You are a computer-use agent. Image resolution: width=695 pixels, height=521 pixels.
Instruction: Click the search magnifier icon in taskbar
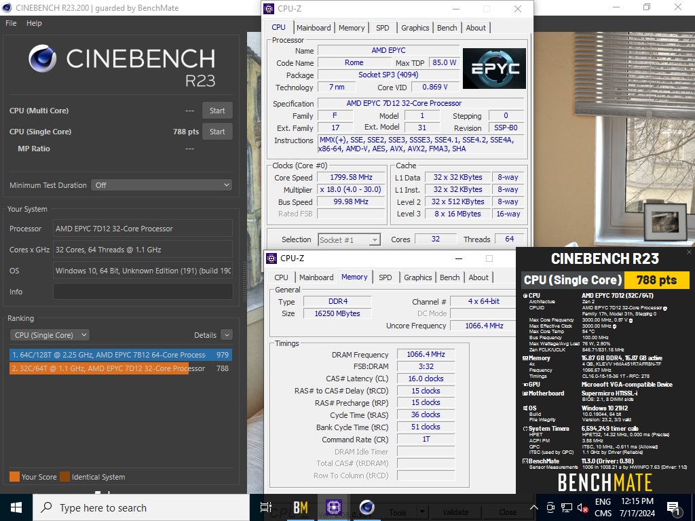tap(46, 507)
